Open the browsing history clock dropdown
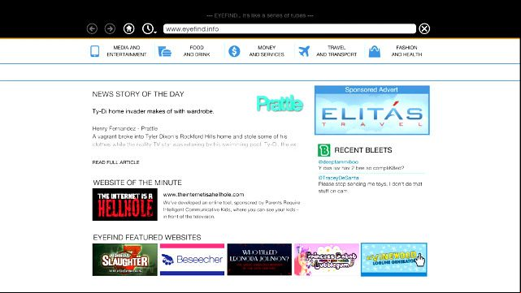This screenshot has width=521, height=293. click(x=149, y=29)
